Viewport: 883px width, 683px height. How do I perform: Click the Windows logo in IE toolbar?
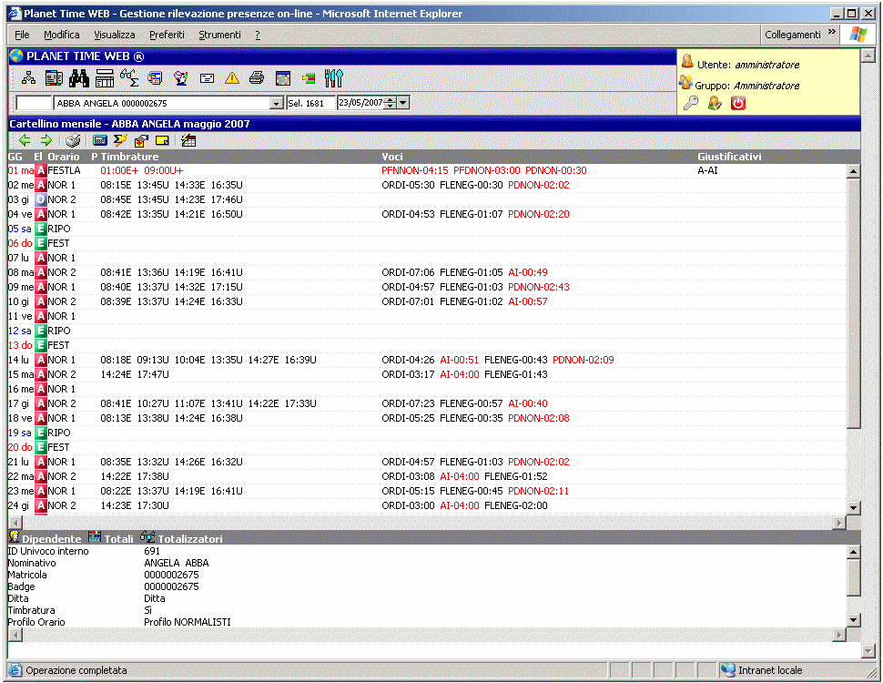pos(858,35)
